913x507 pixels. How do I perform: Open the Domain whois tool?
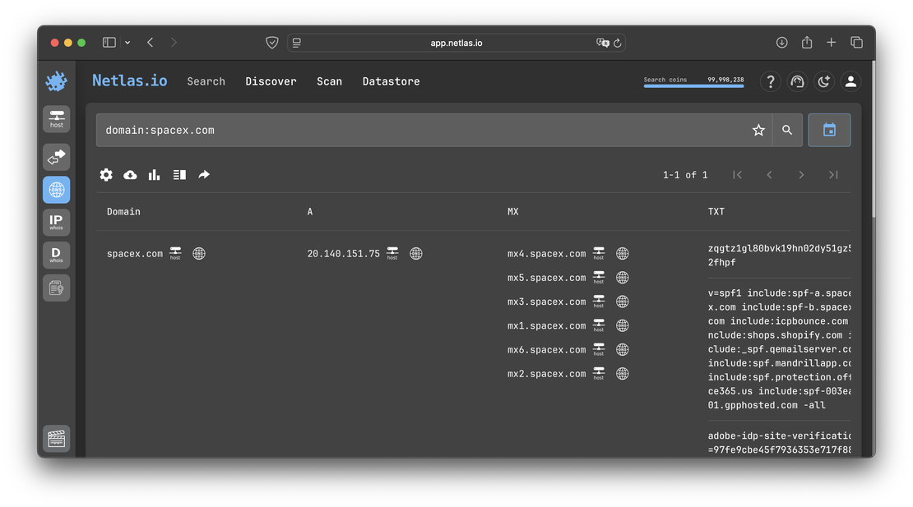(x=56, y=254)
